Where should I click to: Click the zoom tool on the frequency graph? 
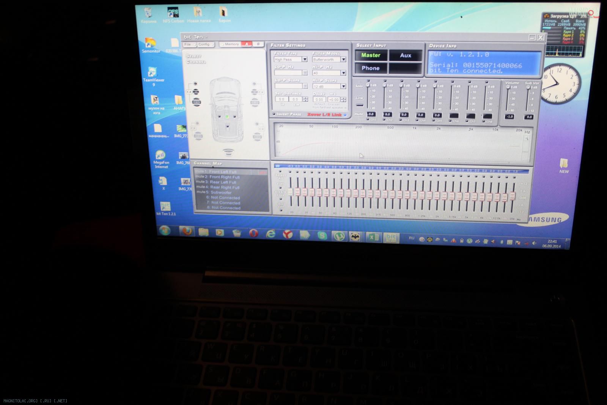527,139
